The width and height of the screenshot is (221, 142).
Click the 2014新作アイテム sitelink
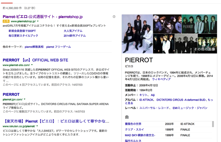[x=74, y=35]
